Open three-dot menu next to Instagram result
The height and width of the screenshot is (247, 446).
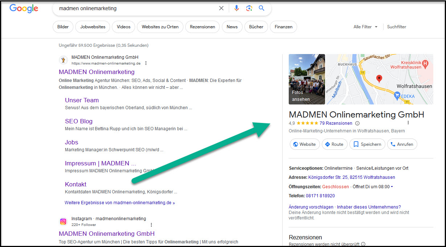coord(151,225)
